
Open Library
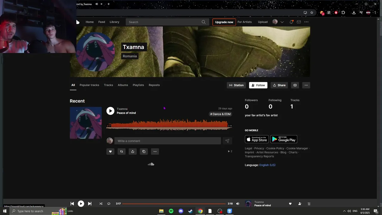114,22
